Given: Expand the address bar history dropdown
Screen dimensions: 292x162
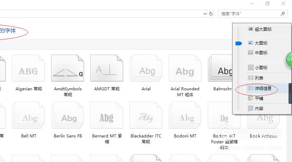Looking at the screenshot, I should click(x=205, y=14).
